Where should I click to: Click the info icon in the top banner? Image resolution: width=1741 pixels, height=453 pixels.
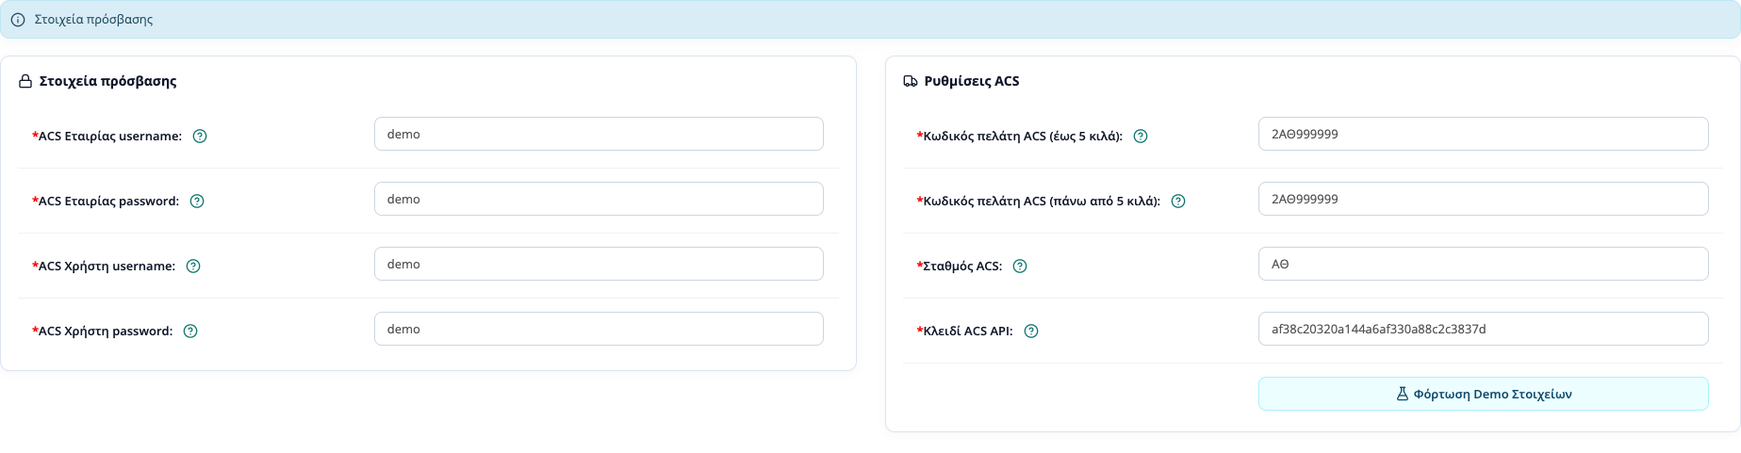click(x=18, y=20)
